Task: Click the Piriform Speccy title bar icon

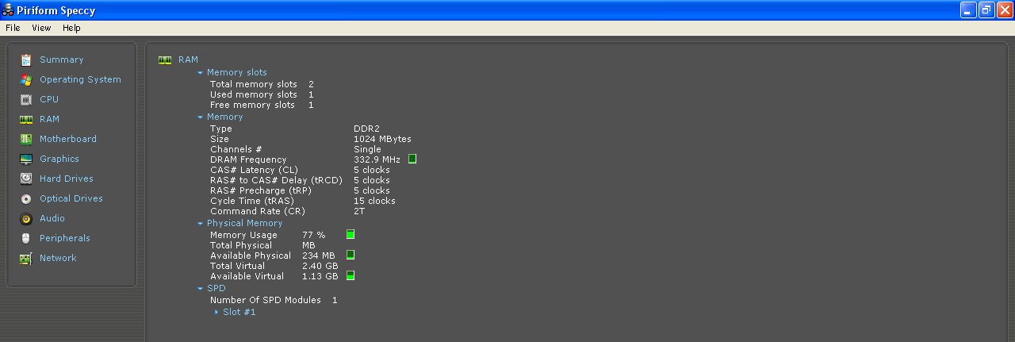Action: (8, 10)
